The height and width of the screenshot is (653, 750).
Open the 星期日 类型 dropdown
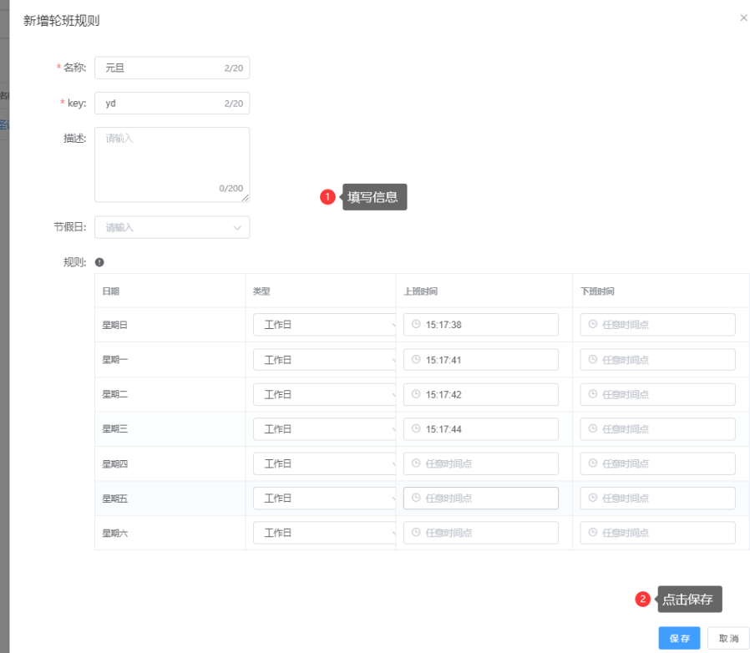pos(324,325)
